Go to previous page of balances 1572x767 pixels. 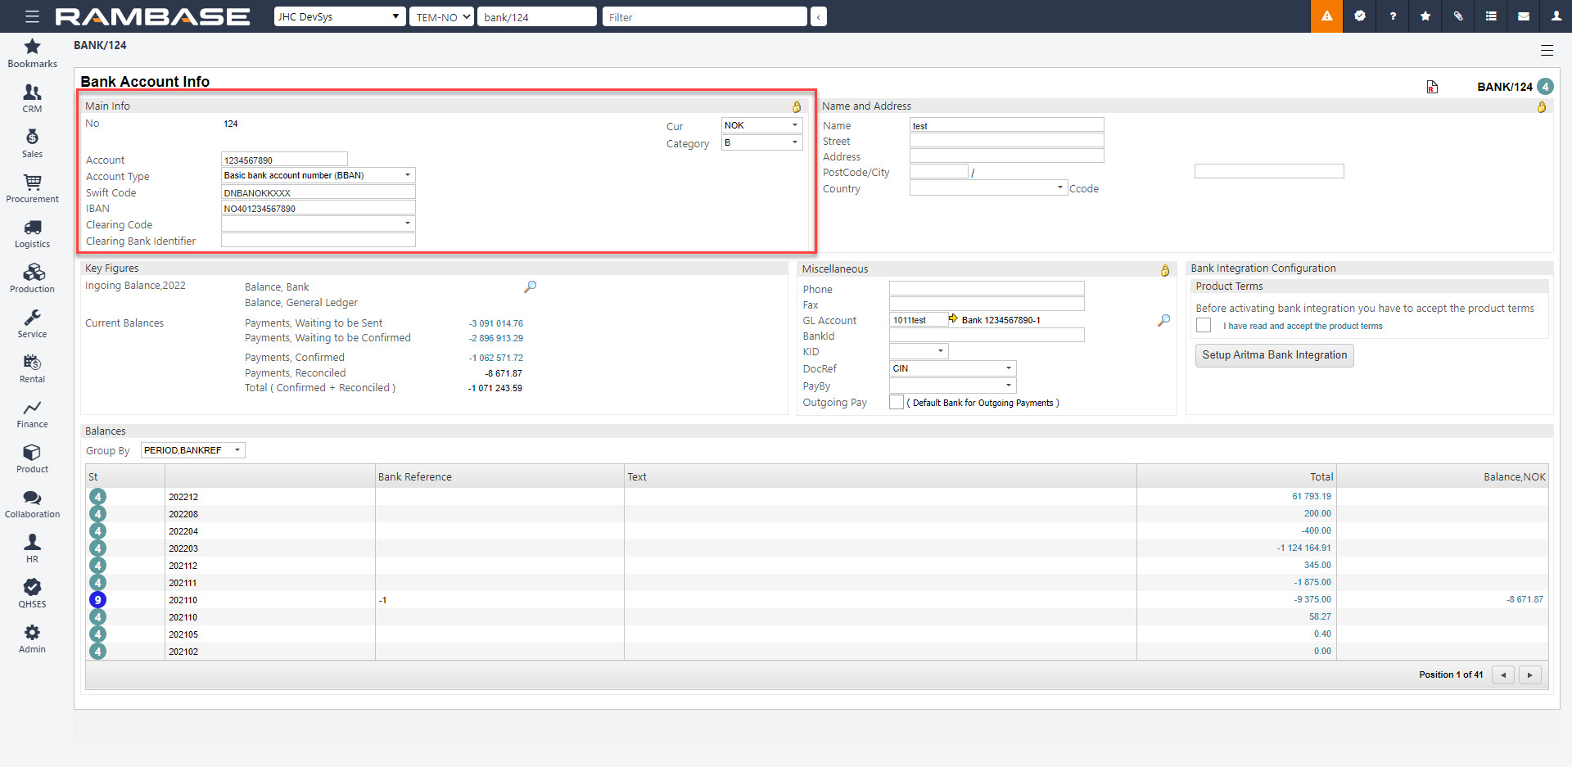[1503, 675]
